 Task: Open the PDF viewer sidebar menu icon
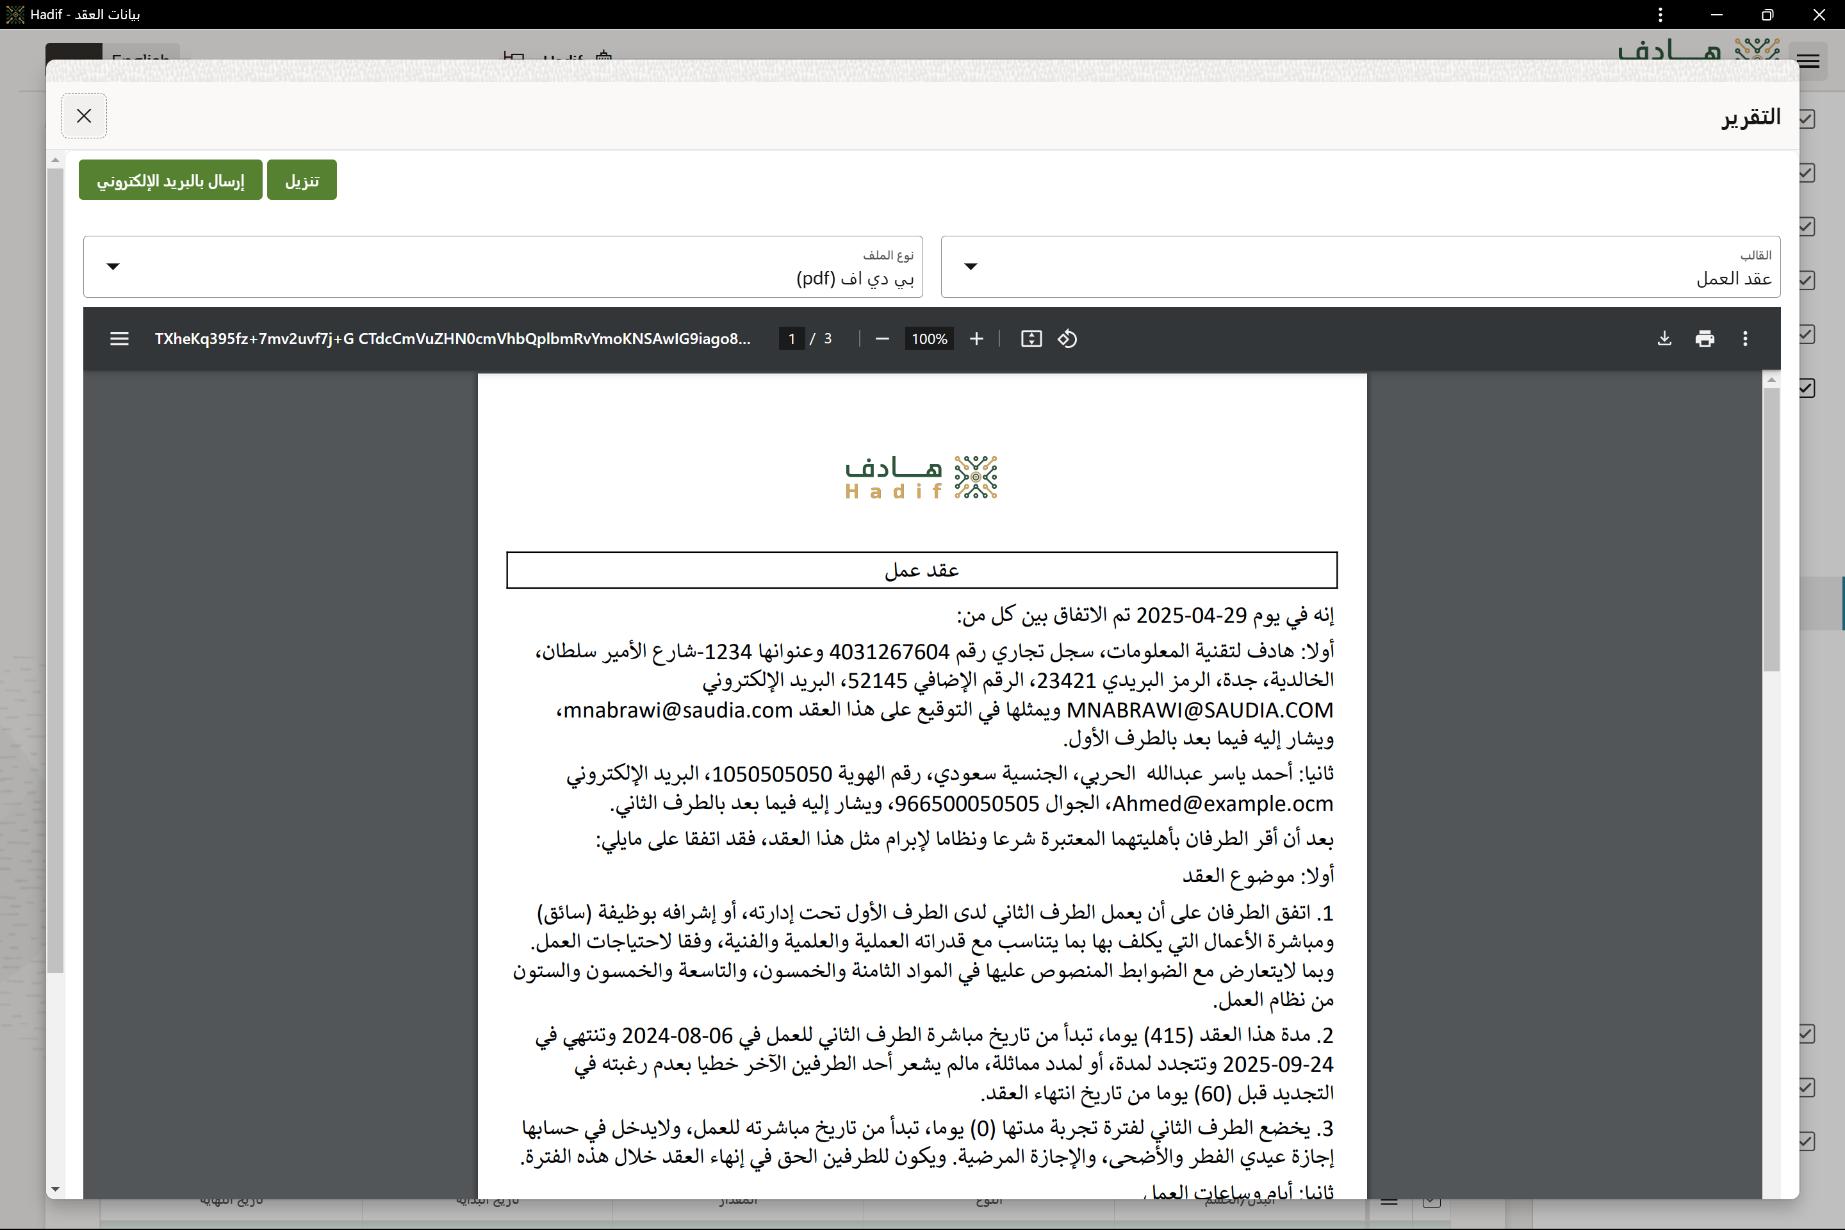[x=119, y=339]
